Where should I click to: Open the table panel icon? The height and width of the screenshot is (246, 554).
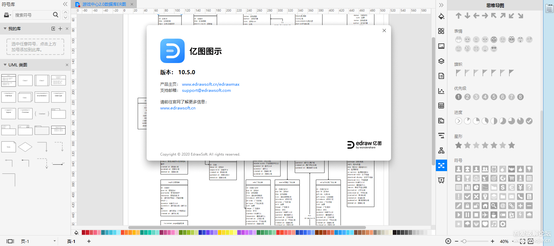pos(441,106)
